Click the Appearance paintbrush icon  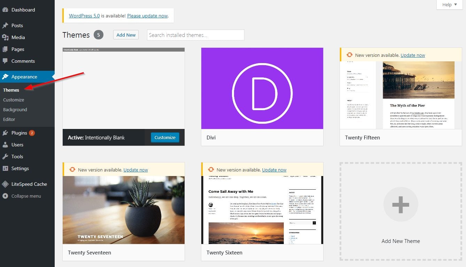point(5,77)
